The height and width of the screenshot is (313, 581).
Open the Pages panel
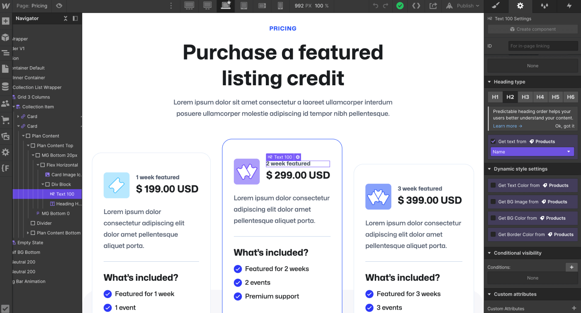tap(6, 69)
